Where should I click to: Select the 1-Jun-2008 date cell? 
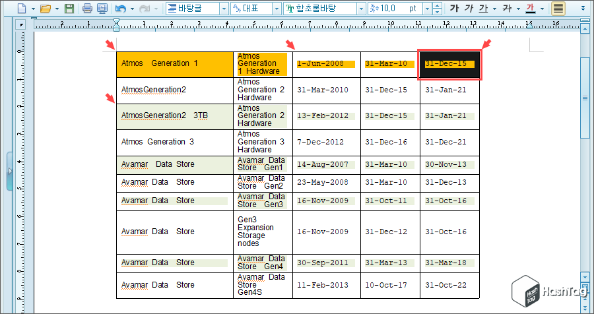click(327, 65)
